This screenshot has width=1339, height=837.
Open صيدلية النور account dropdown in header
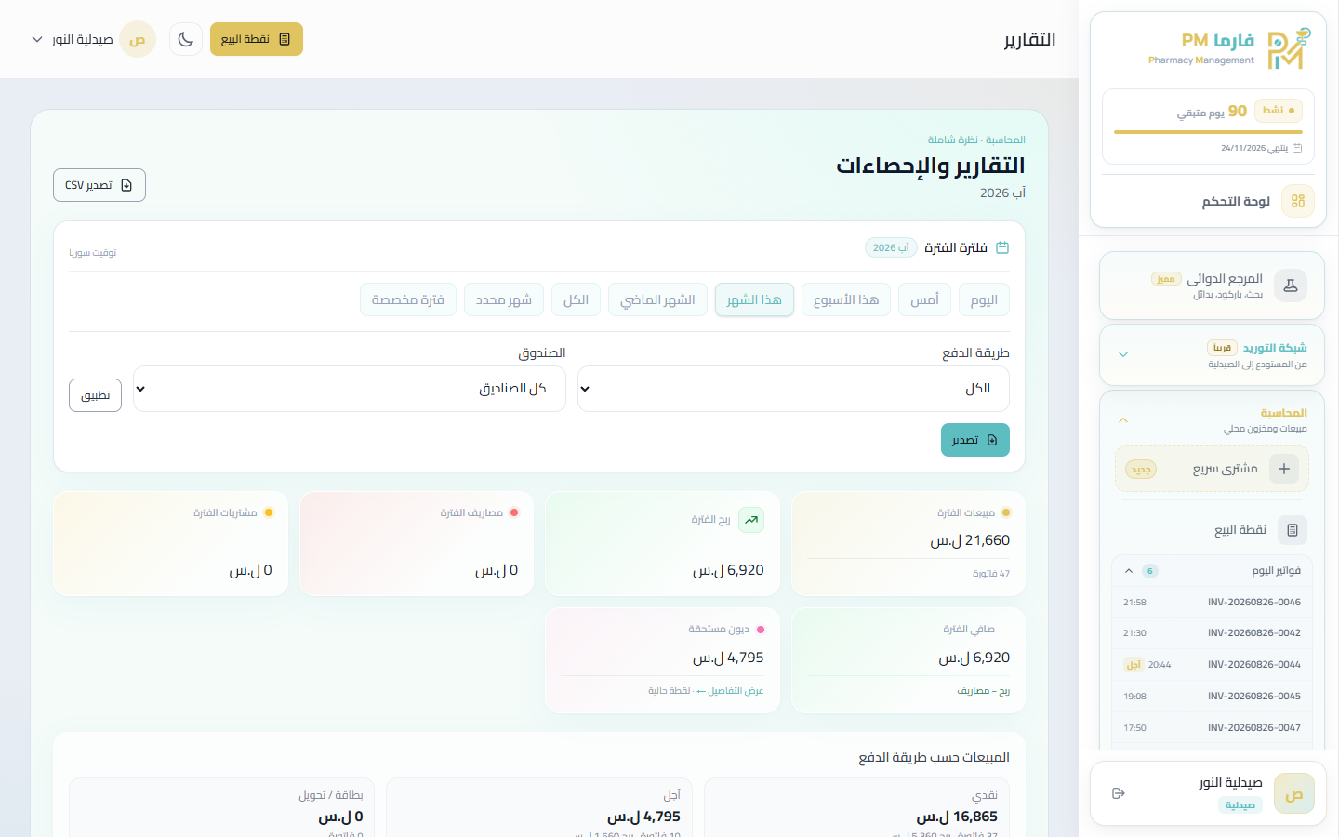point(93,39)
